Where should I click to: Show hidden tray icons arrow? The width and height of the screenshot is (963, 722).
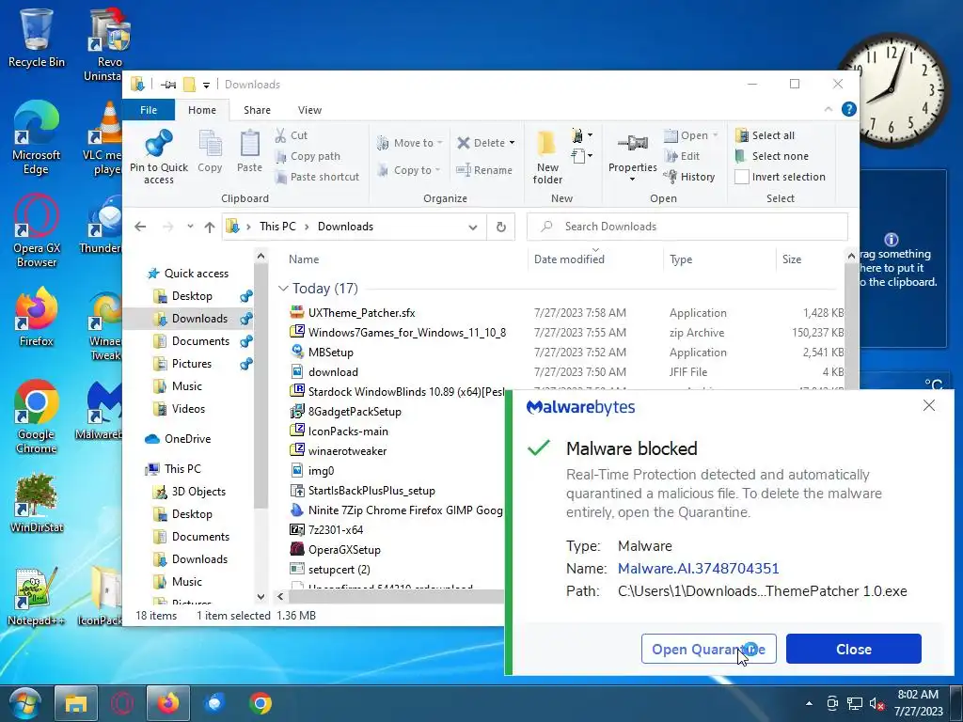tap(809, 703)
